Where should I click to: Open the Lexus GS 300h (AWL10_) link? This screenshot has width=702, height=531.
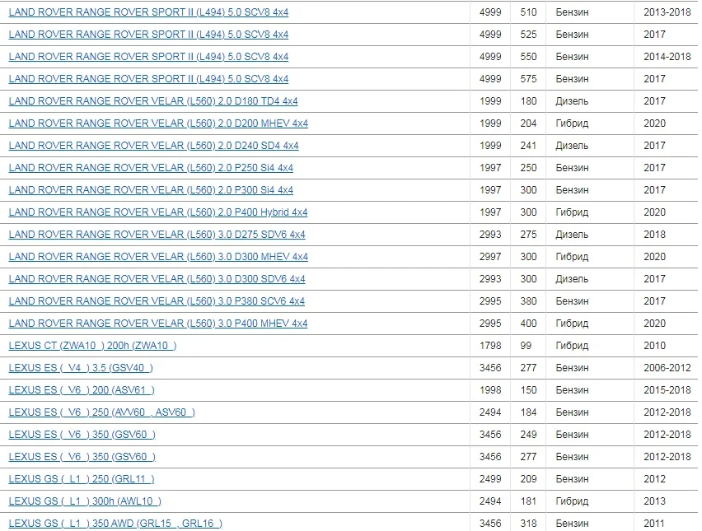point(85,501)
